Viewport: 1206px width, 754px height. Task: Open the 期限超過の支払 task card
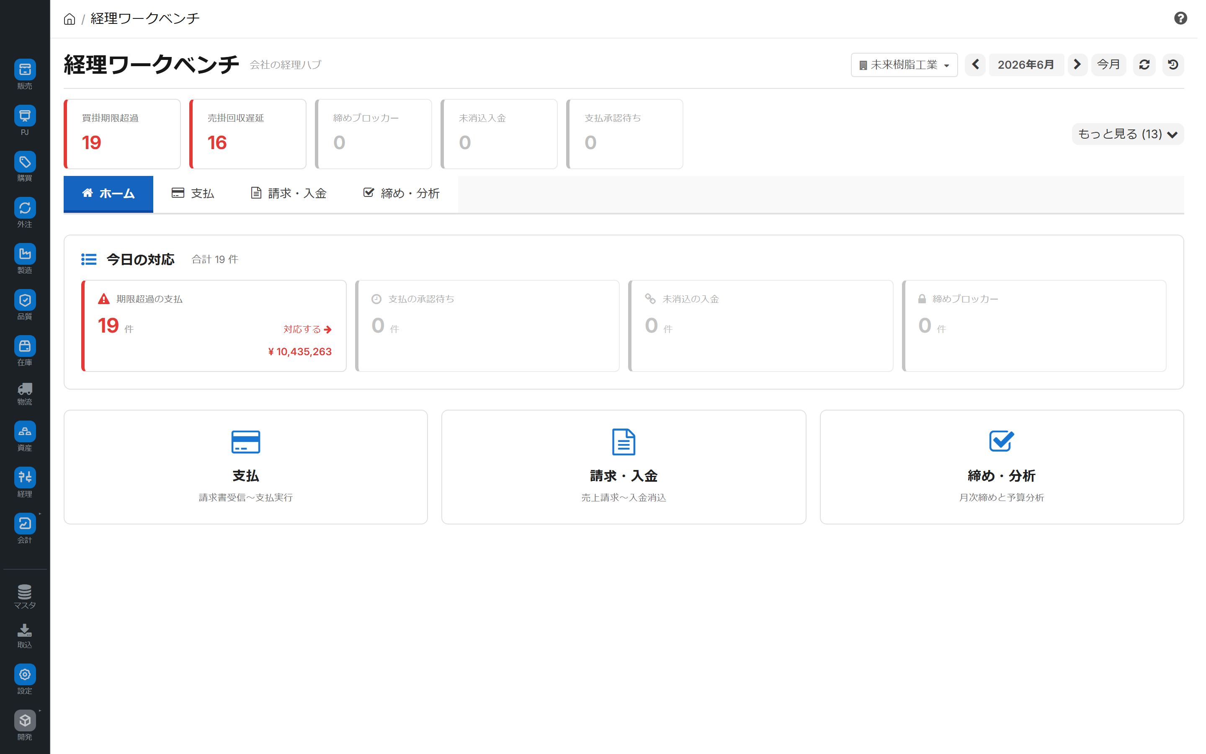pyautogui.click(x=214, y=325)
